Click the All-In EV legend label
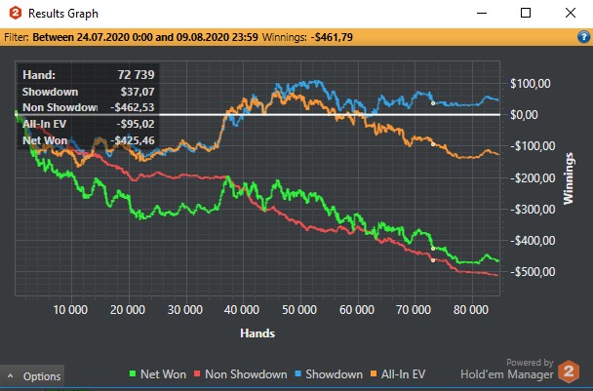The height and width of the screenshot is (391, 593). [x=403, y=374]
